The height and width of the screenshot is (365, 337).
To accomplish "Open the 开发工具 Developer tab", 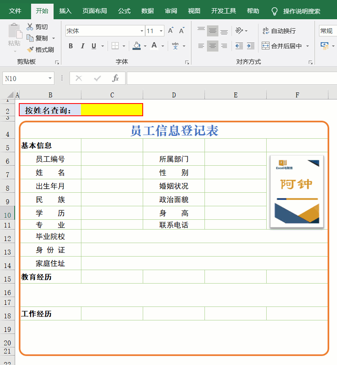I will coord(223,11).
